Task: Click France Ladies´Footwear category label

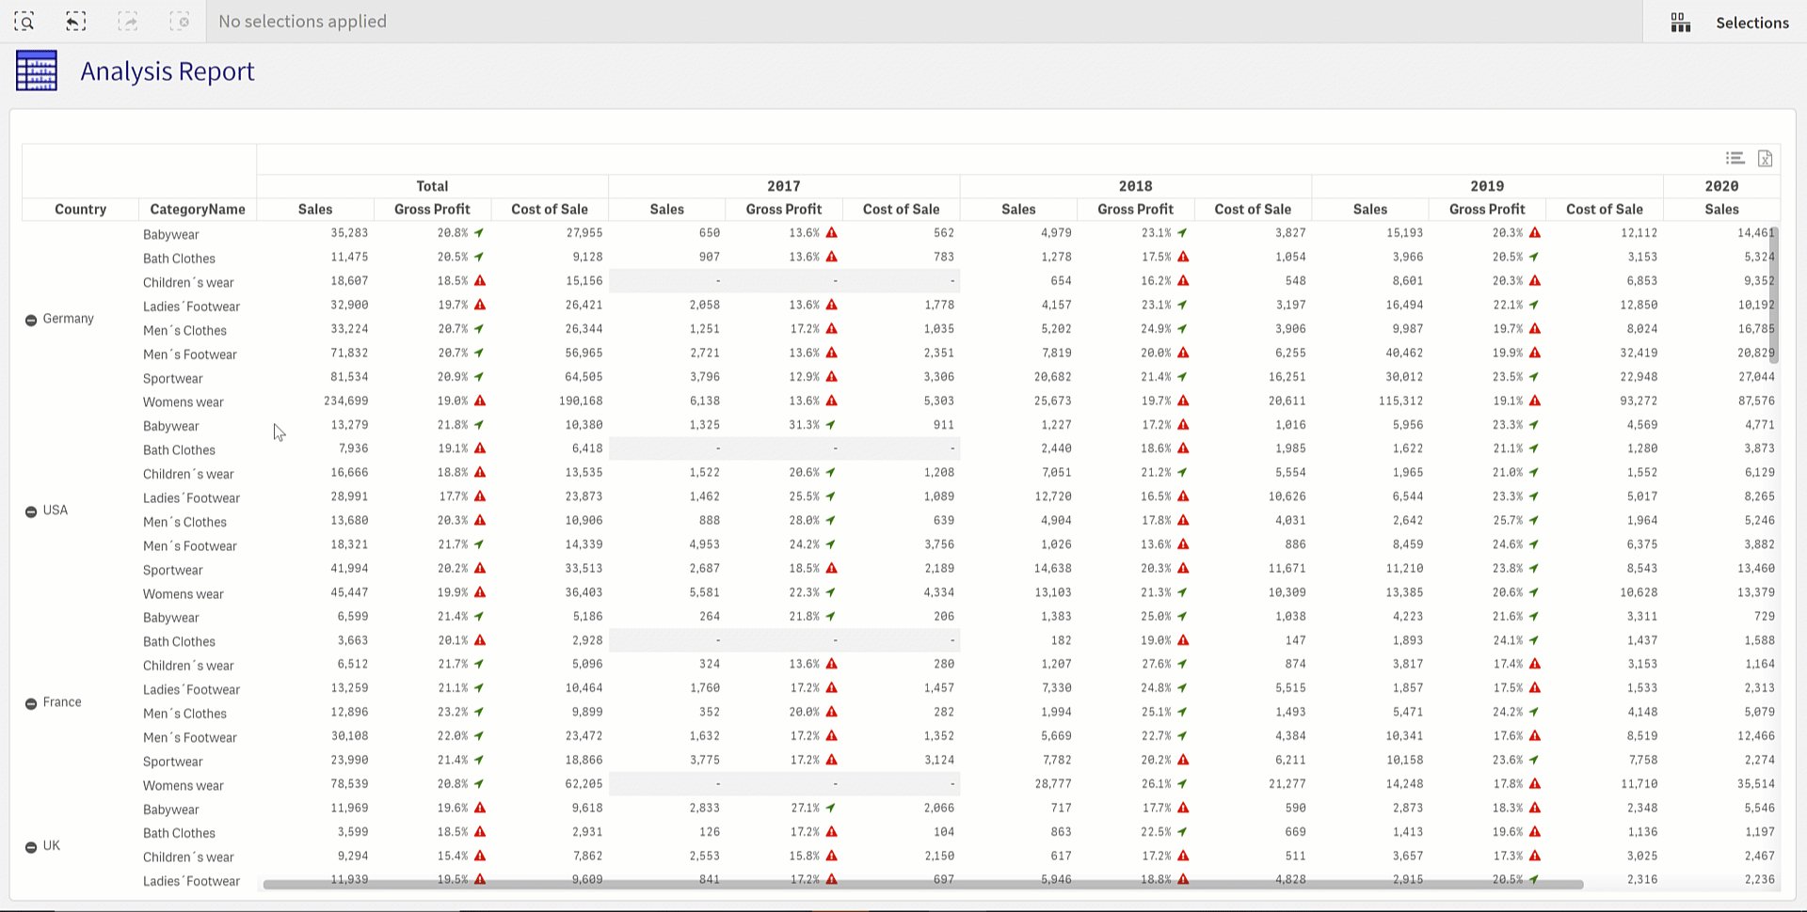Action: [191, 689]
